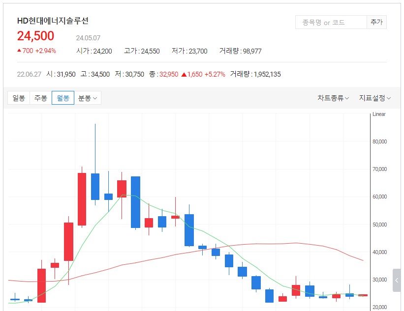Click the 종목명 or 코드 search field
404x311 pixels.
[330, 22]
